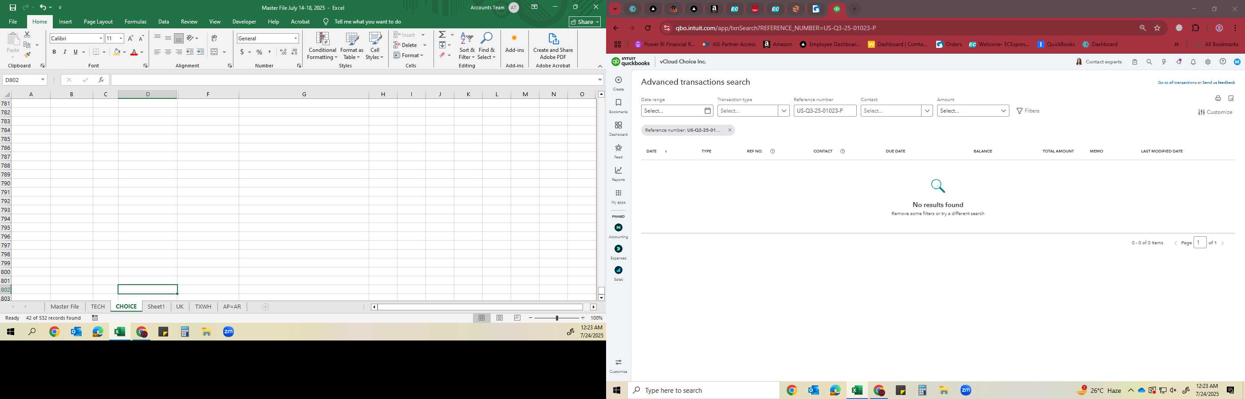Open Bookmarks in QuickBooks sidebar

(618, 106)
